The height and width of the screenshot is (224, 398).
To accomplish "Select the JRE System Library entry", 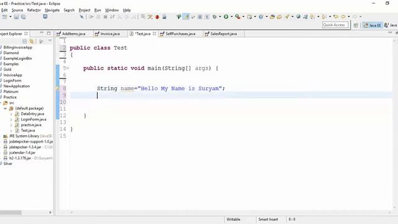I will click(24, 136).
